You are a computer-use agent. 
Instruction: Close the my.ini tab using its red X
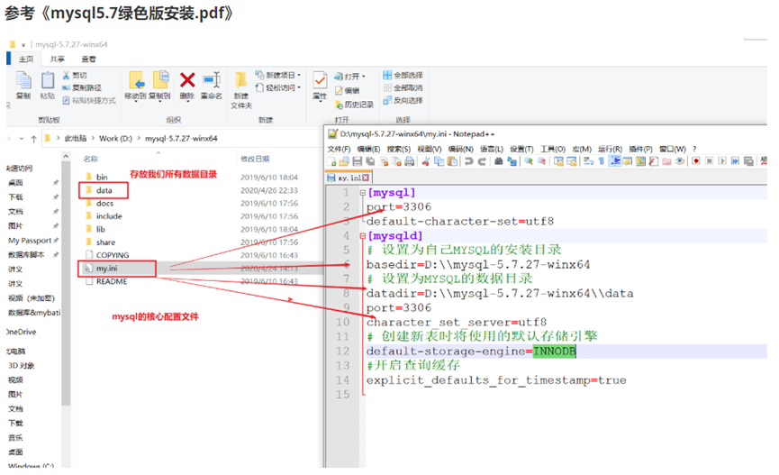[x=366, y=178]
